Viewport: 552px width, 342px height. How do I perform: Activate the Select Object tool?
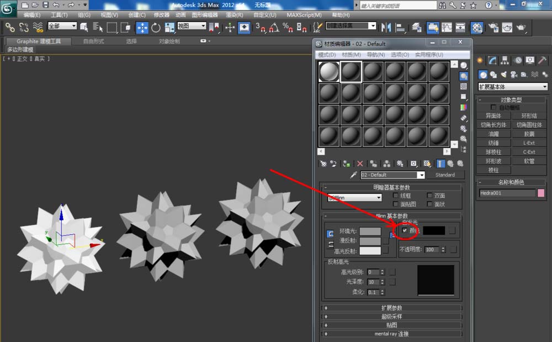pyautogui.click(x=84, y=27)
